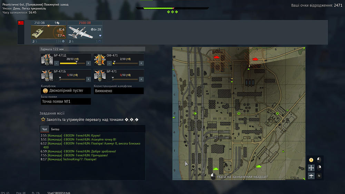The height and width of the screenshot is (194, 345).
Task: Choose the right green tank spawn marker
Action: pos(258,166)
